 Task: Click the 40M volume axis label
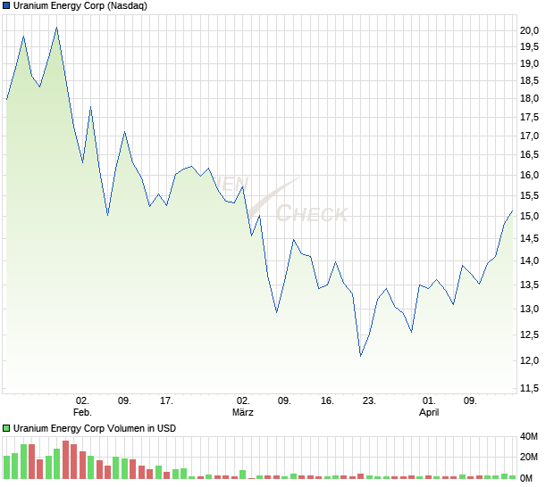coord(529,436)
